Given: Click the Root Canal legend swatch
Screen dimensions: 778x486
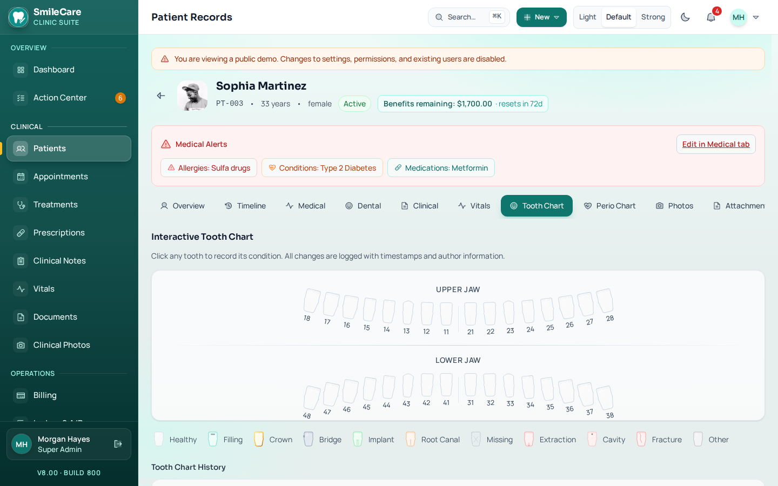Looking at the screenshot, I should coord(411,439).
